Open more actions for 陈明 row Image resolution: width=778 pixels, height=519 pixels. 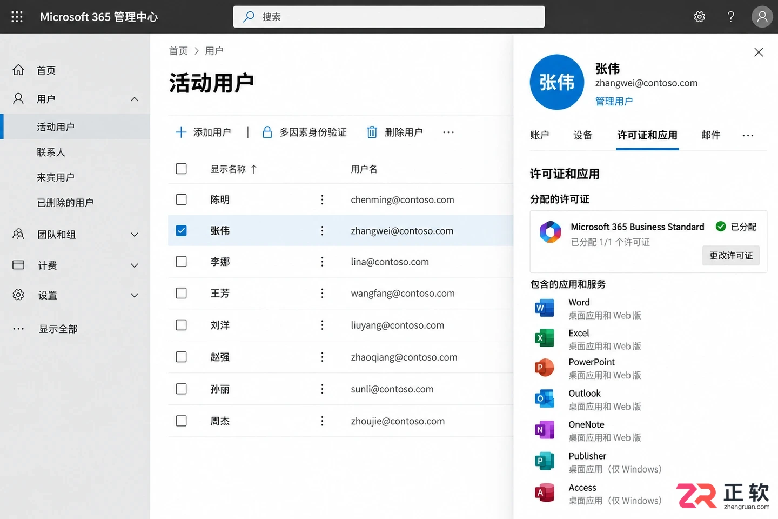[x=323, y=199]
